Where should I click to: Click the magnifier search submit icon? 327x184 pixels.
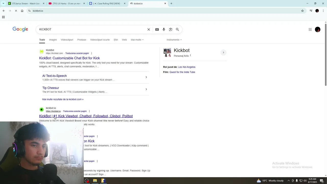click(x=177, y=29)
